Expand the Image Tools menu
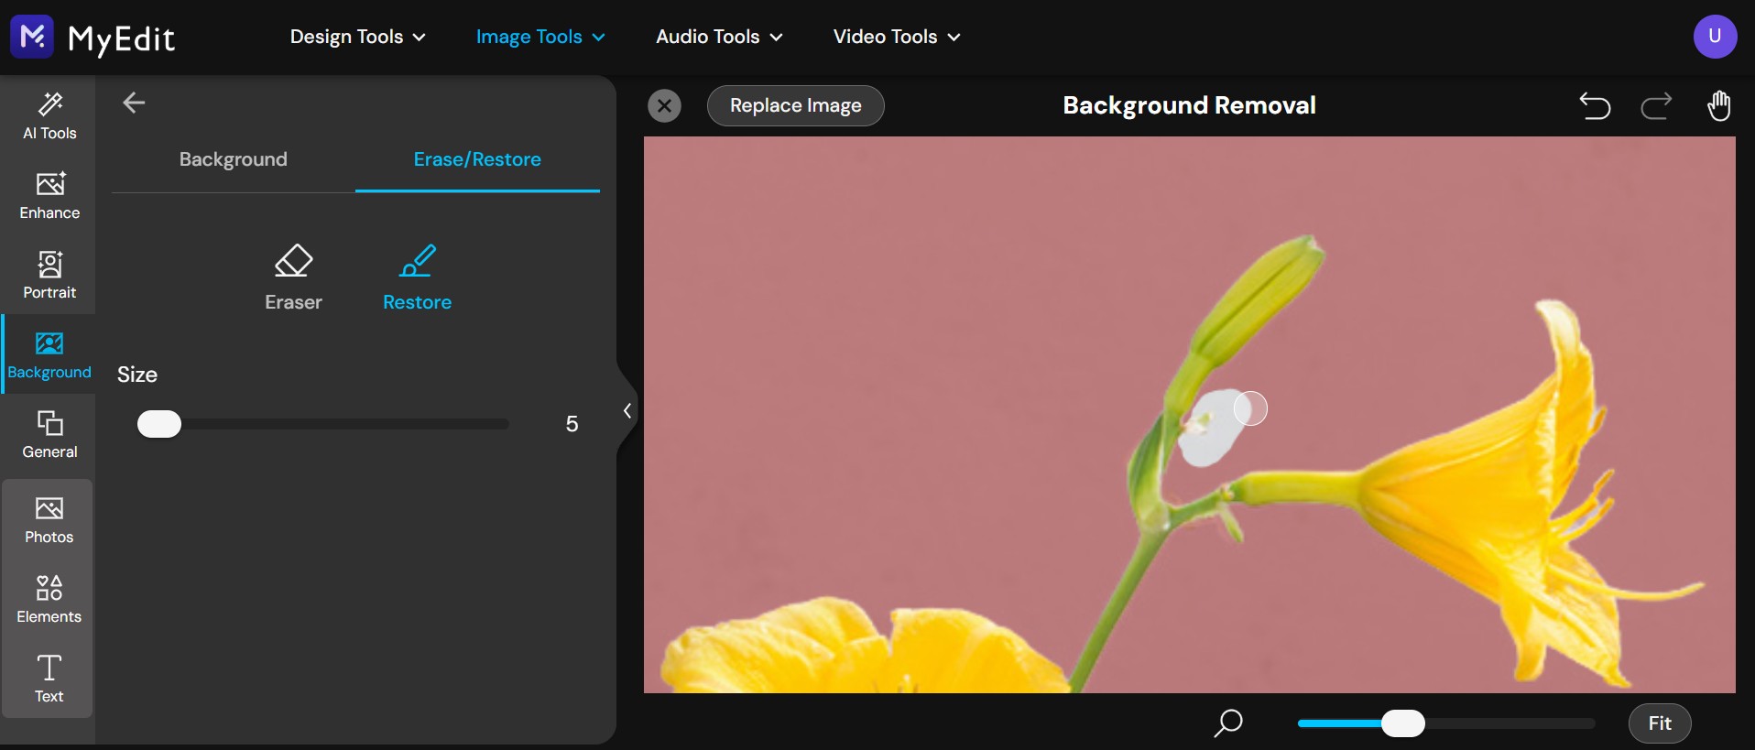 (540, 37)
